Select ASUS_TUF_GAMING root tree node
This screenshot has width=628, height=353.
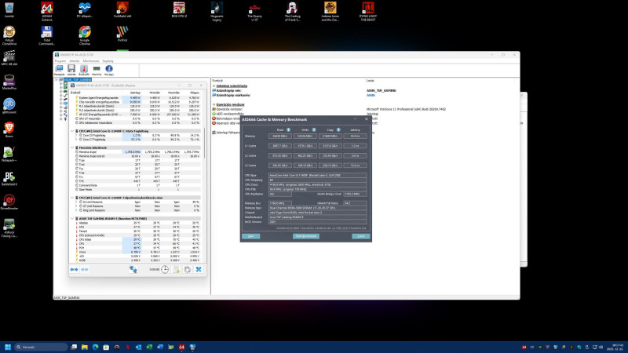coord(77,80)
